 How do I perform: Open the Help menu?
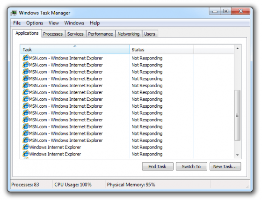[95, 23]
